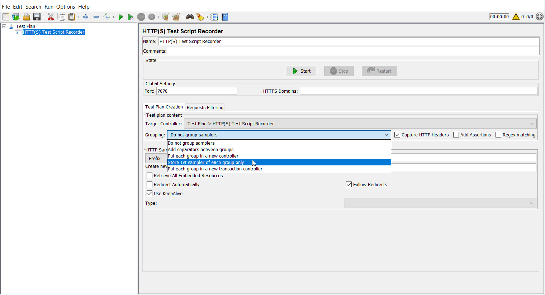Click the yellow warning triangle icon
The height and width of the screenshot is (295, 545).
(516, 17)
